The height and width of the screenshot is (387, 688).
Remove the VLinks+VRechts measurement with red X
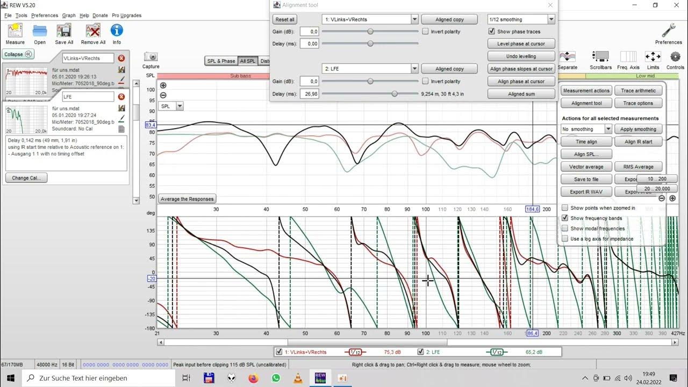point(121,58)
